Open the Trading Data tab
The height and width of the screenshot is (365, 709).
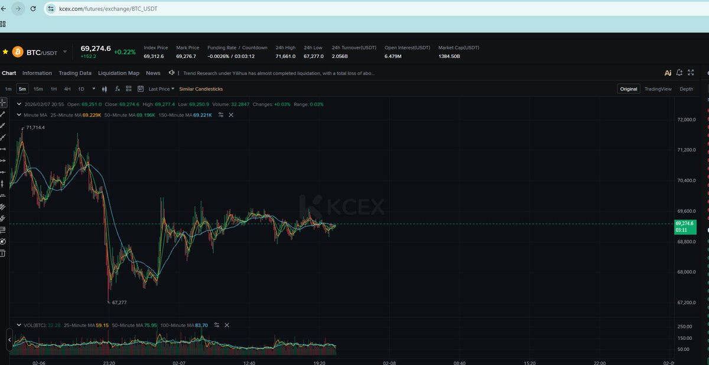pyautogui.click(x=75, y=73)
